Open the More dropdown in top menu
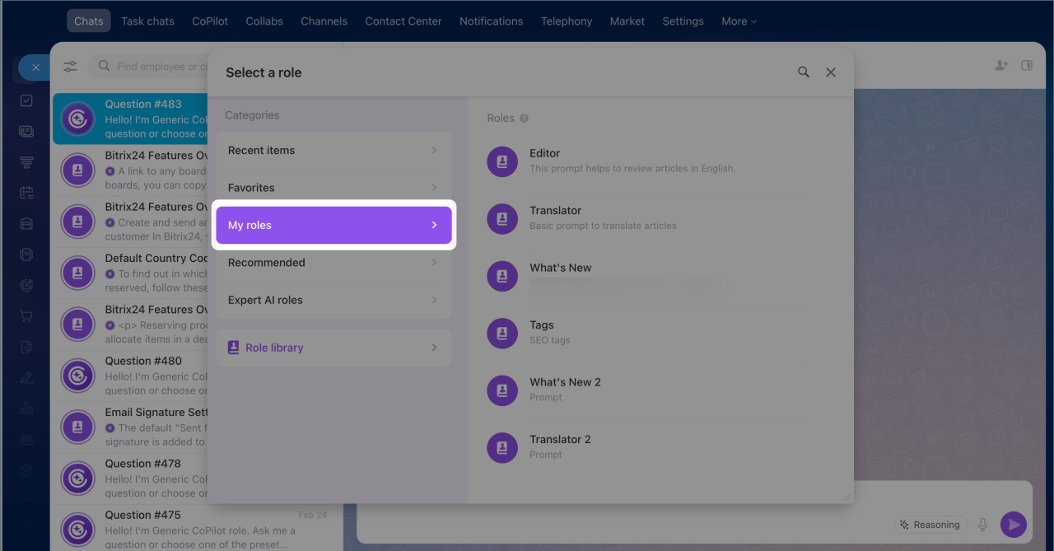This screenshot has height=551, width=1054. click(x=738, y=21)
